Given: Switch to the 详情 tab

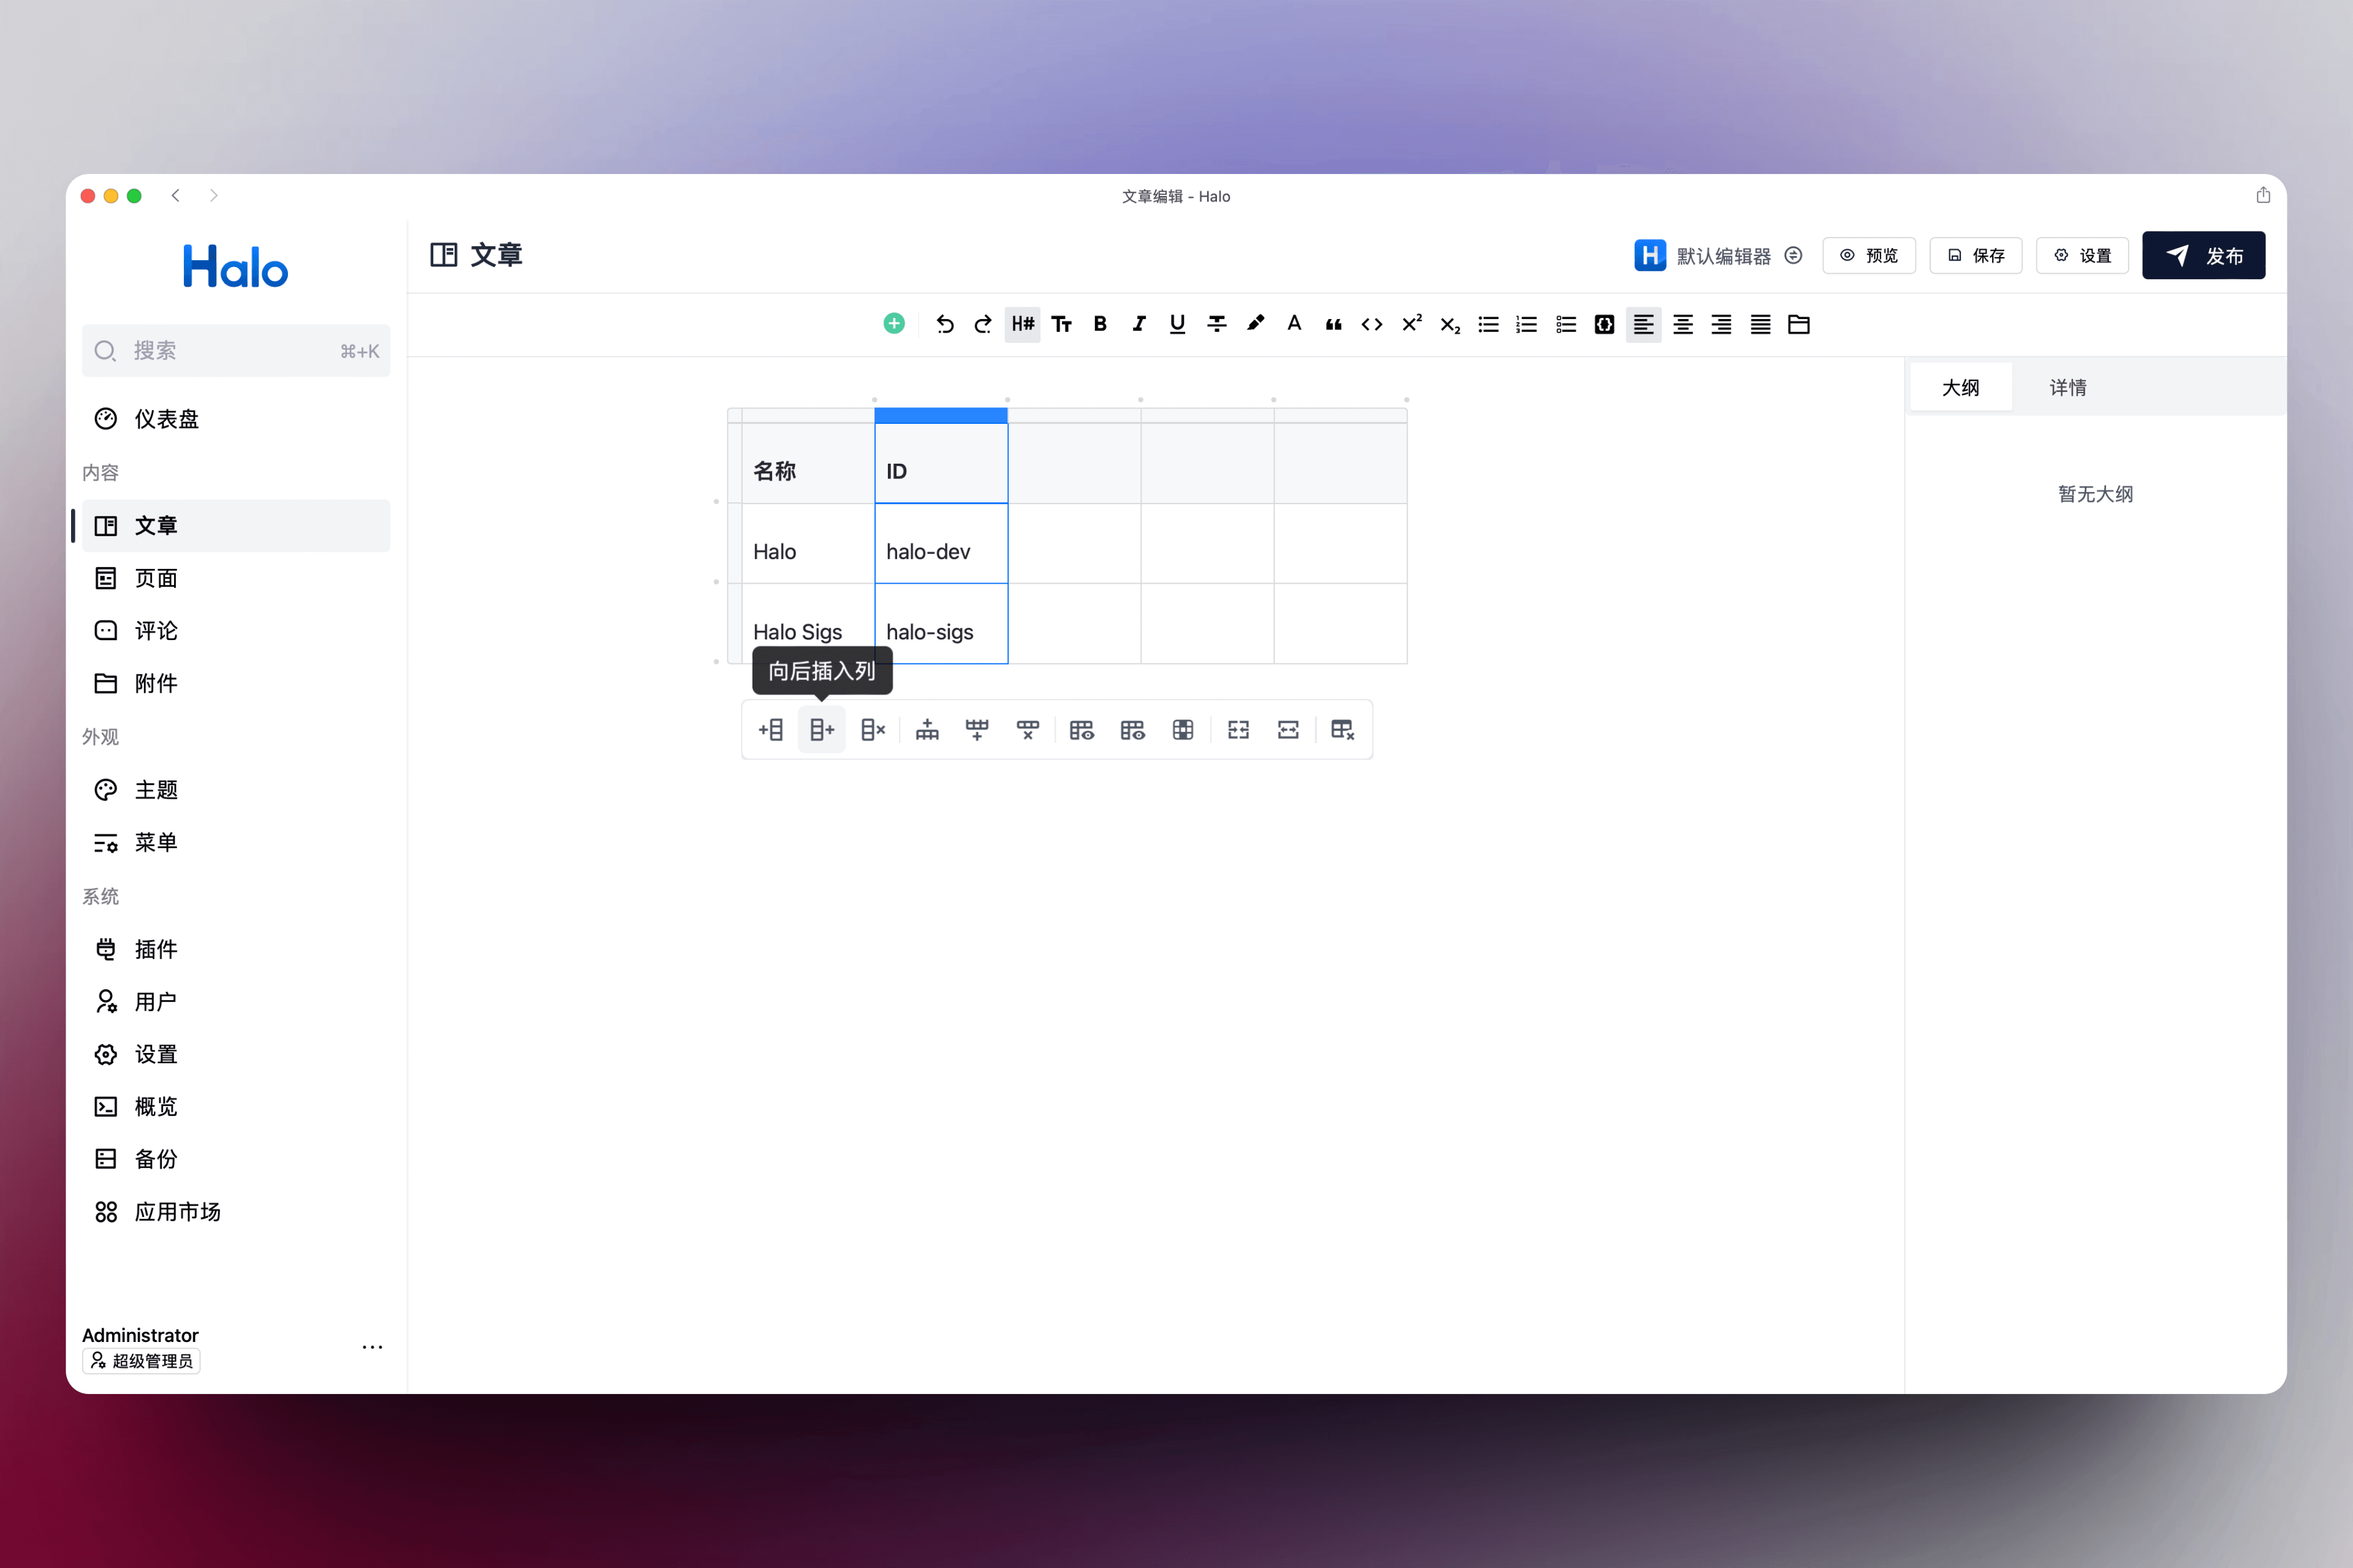Looking at the screenshot, I should click(x=2068, y=388).
